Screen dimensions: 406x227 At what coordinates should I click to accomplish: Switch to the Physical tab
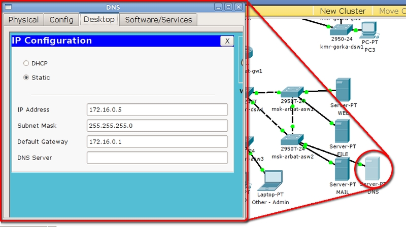23,20
